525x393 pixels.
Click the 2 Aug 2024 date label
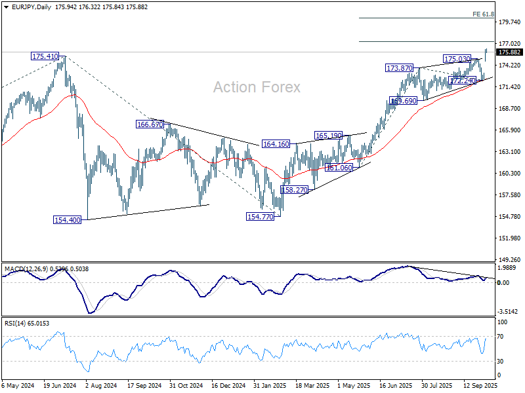(102, 385)
